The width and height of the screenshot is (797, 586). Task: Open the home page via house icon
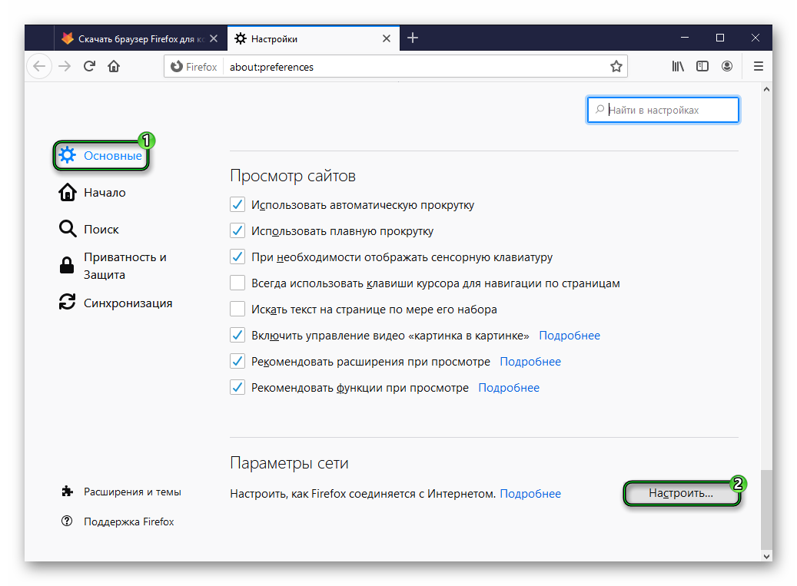click(x=114, y=67)
